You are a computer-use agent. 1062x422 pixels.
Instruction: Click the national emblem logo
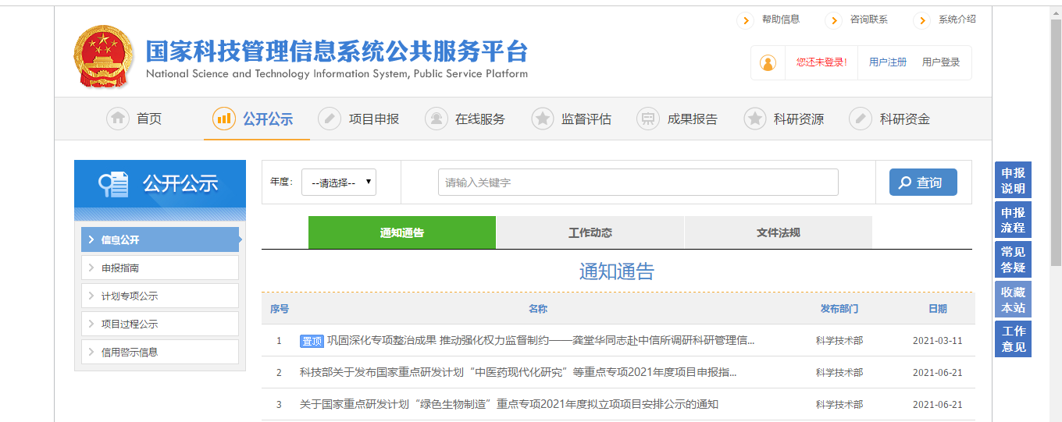click(104, 56)
